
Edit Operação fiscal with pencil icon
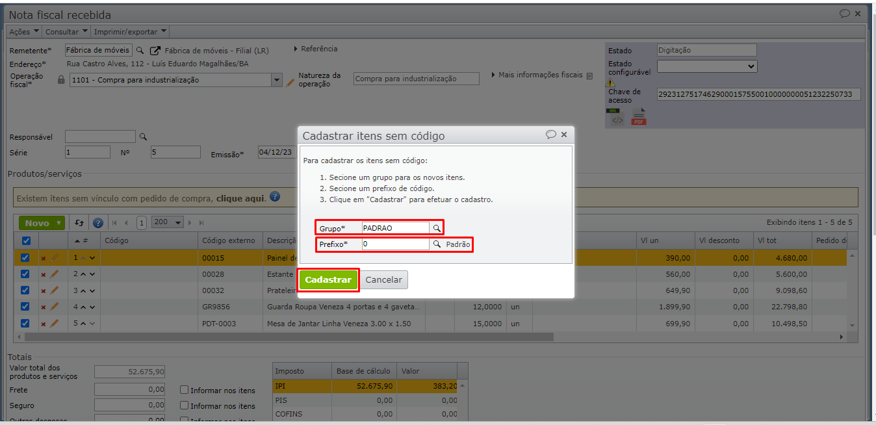[x=290, y=82]
